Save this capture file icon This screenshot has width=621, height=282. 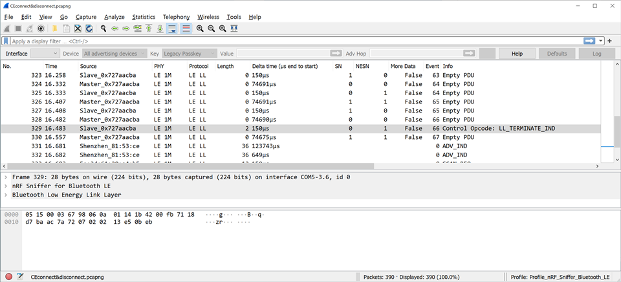coord(67,28)
